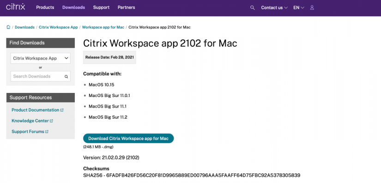Click the (248.1 MB -.dmg) size text

98,147
